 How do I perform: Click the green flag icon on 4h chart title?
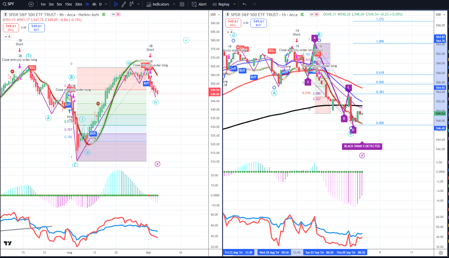point(104,15)
